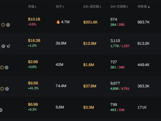Select market cap value $16.3B
The width and height of the screenshot is (161, 121).
(34, 41)
